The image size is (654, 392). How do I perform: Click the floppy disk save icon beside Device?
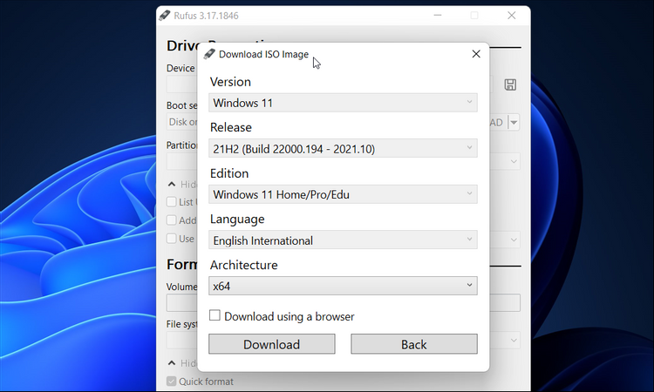click(x=510, y=84)
